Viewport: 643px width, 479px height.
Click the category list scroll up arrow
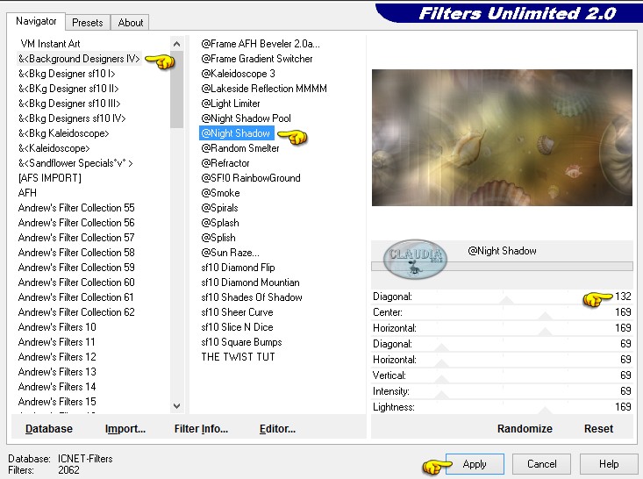click(176, 44)
